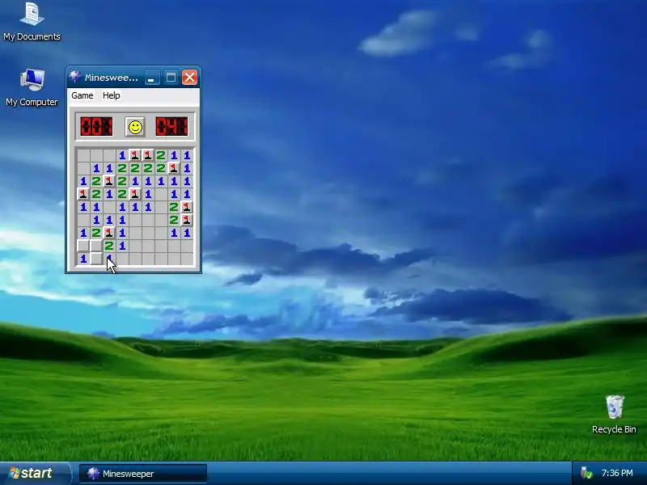Click the flag in row five, last column
Image resolution: width=647 pixels, height=485 pixels.
(187, 207)
